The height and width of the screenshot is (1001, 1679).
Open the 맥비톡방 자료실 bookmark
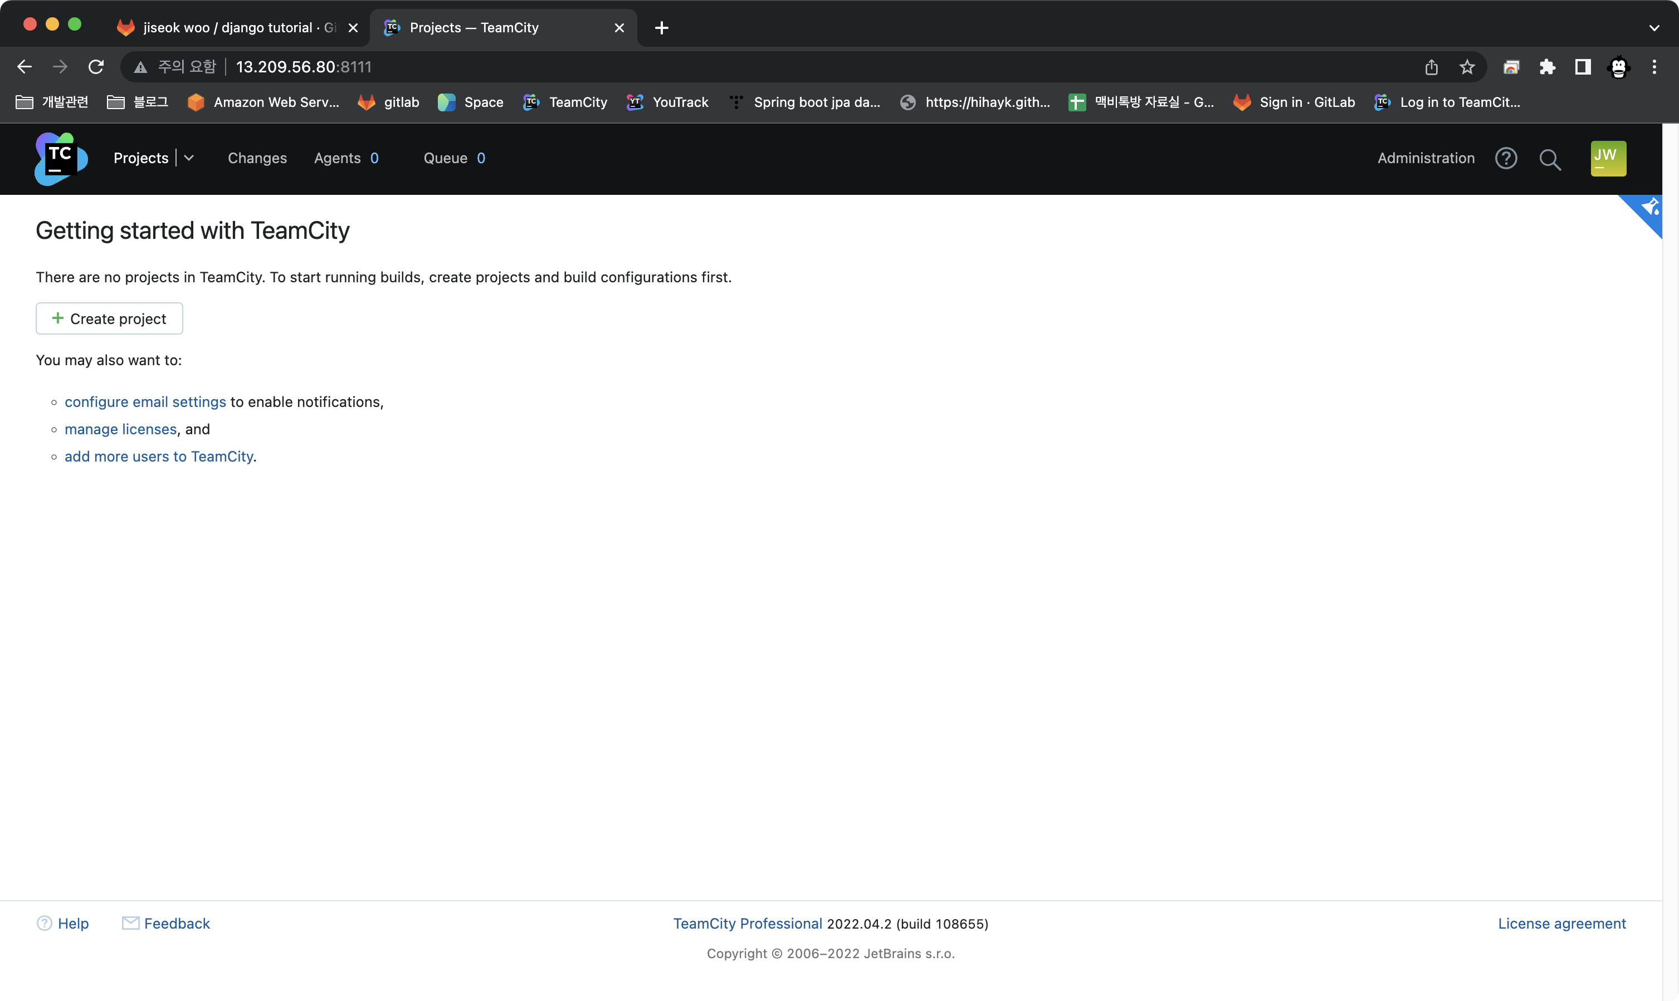1141,102
